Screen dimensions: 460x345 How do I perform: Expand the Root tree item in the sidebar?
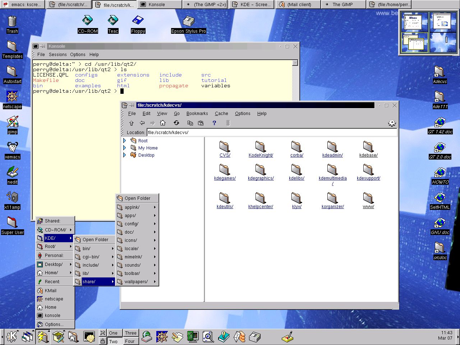pos(124,141)
